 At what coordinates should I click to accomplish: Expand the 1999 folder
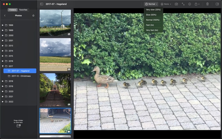click(x=3, y=30)
